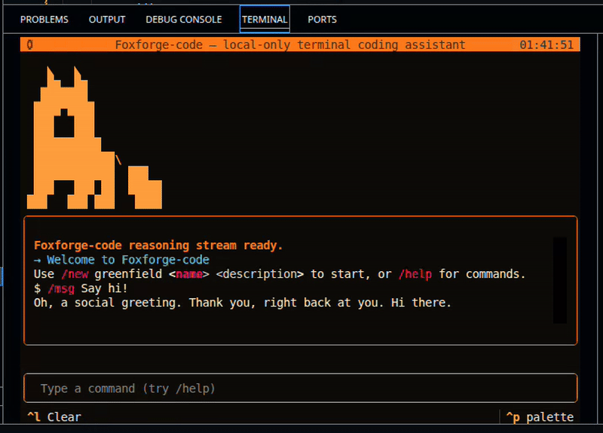The height and width of the screenshot is (433, 603).
Task: Open the OUTPUT tab
Action: pos(107,20)
